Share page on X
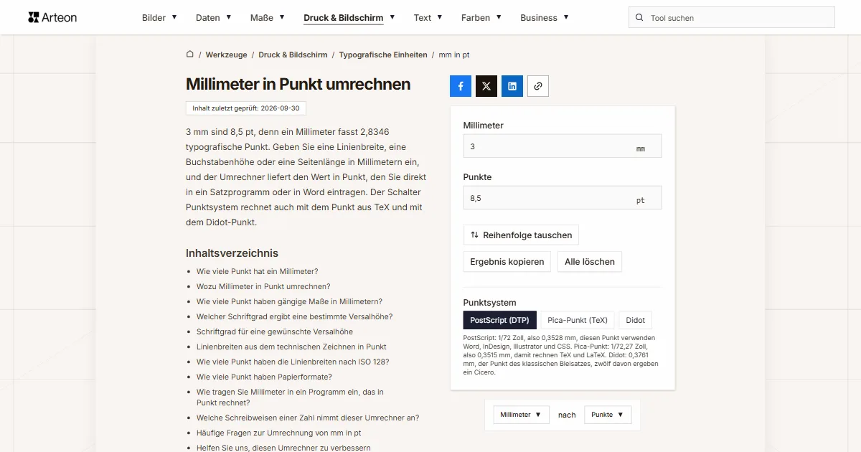Image resolution: width=861 pixels, height=452 pixels. tap(486, 86)
